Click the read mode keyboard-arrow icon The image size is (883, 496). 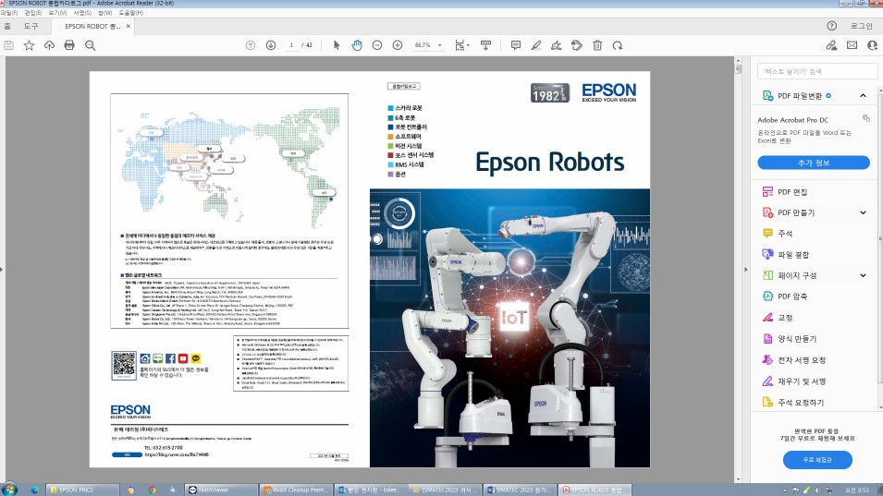[485, 45]
